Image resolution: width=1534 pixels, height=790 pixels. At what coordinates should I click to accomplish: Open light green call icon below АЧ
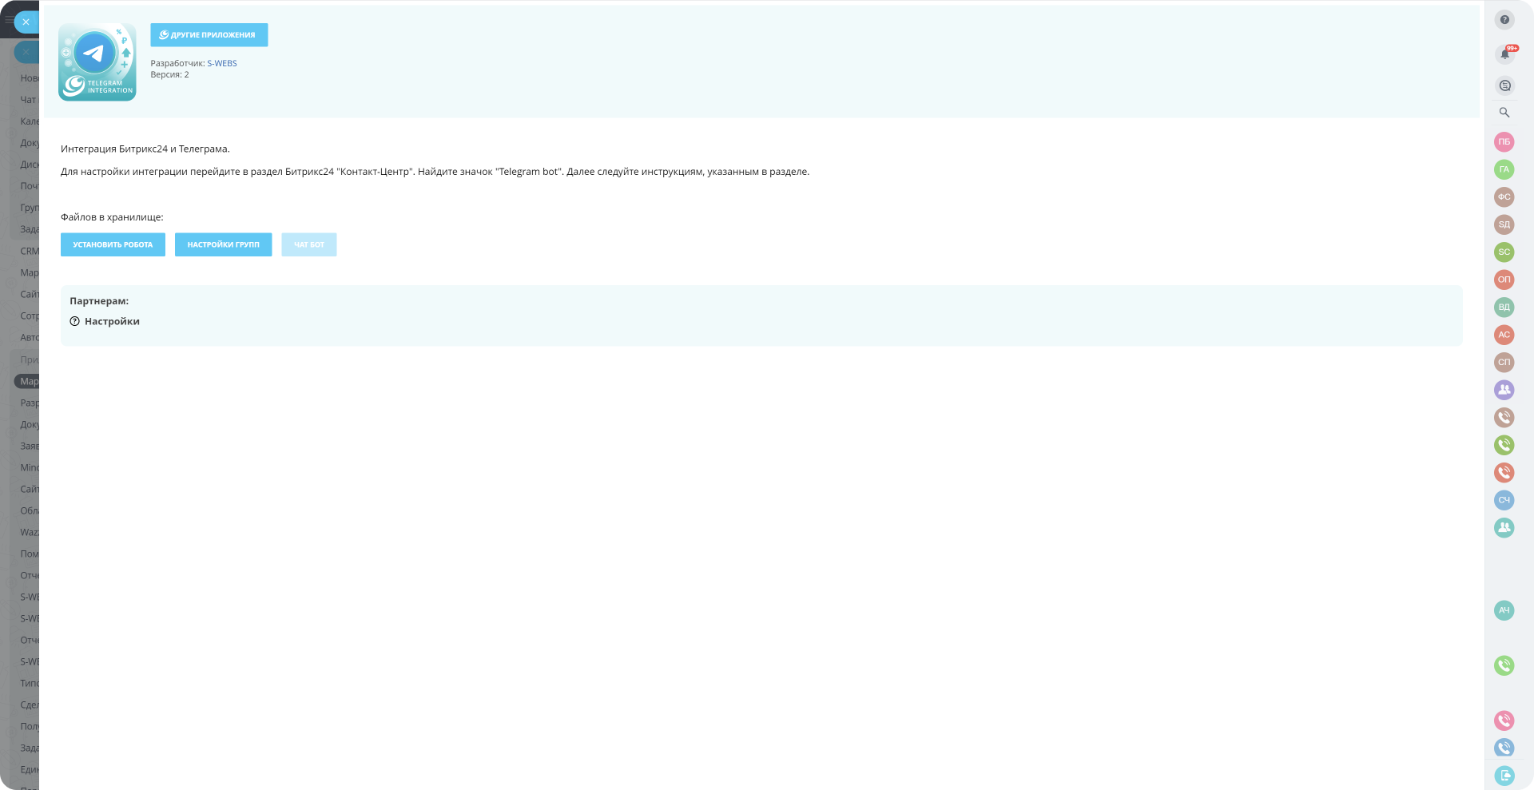click(1504, 665)
